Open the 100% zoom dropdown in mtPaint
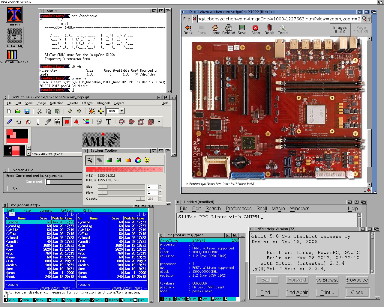This screenshot has height=307, width=384. point(121,111)
